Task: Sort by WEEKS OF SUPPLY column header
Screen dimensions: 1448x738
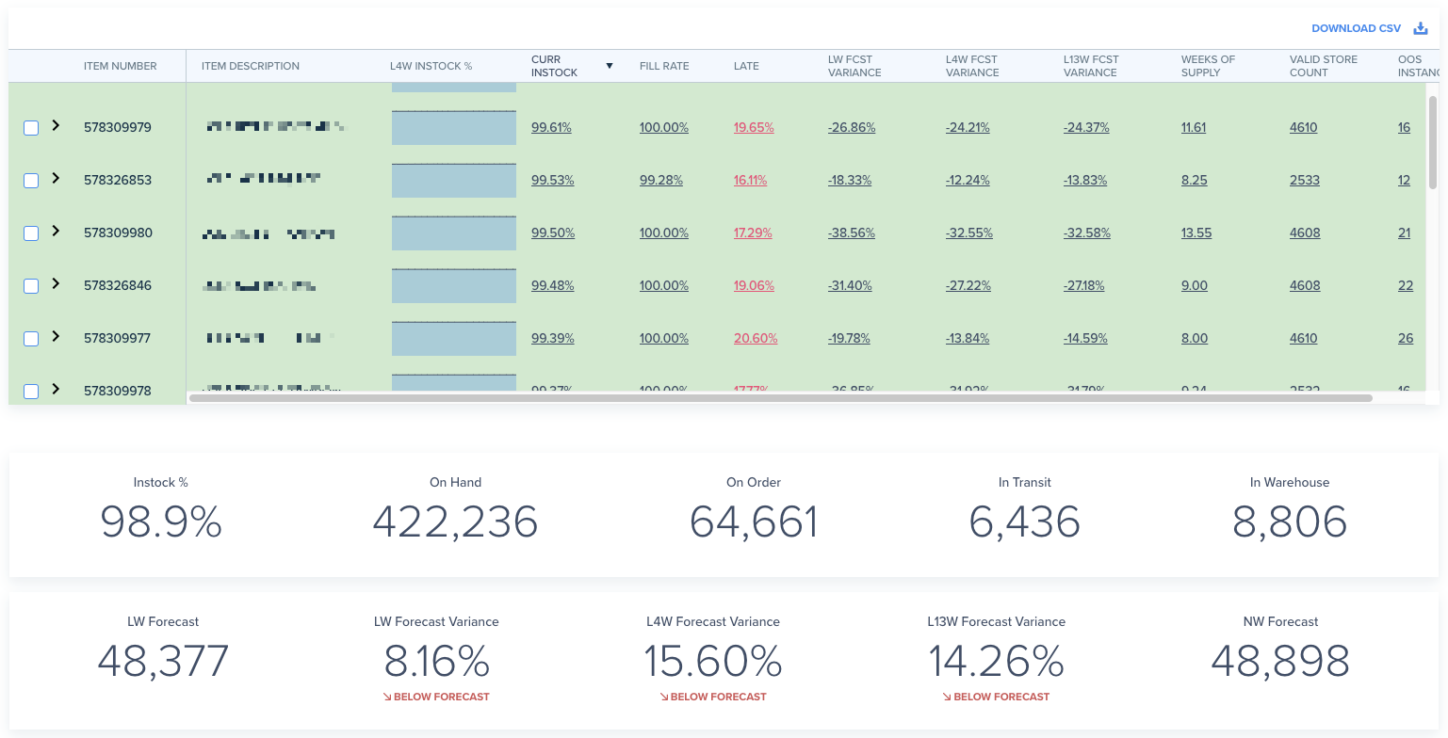Action: (1208, 66)
